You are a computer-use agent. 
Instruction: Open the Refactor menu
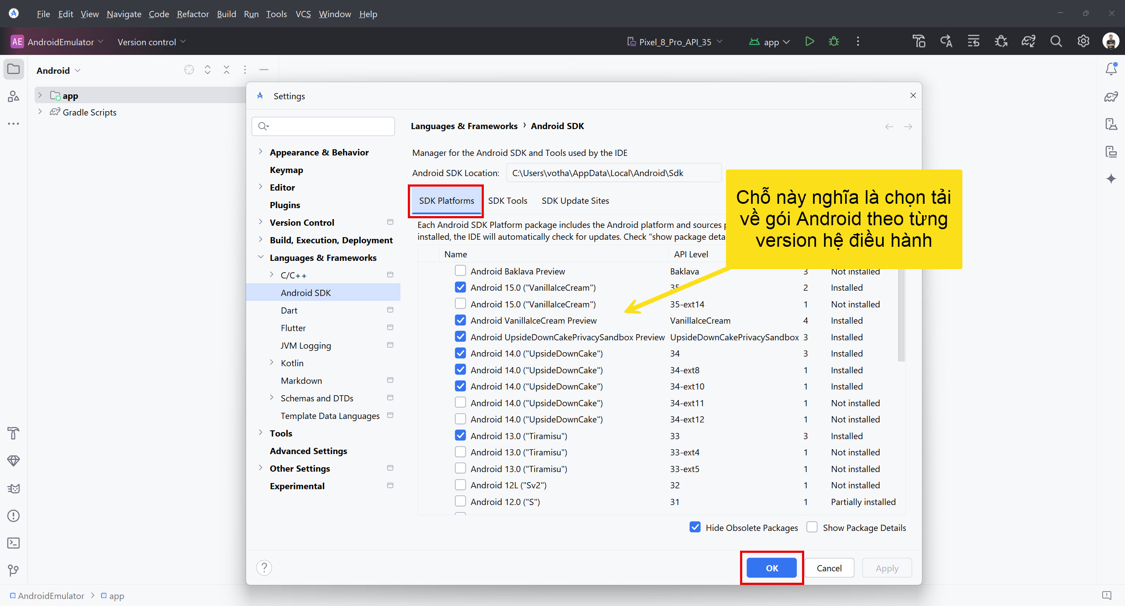(193, 14)
